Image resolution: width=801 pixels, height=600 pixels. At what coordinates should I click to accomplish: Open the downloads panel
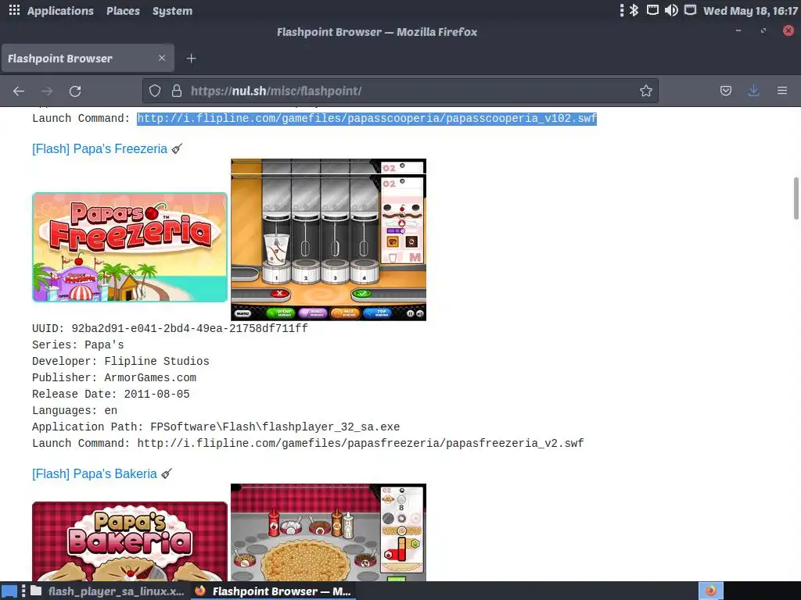point(753,91)
